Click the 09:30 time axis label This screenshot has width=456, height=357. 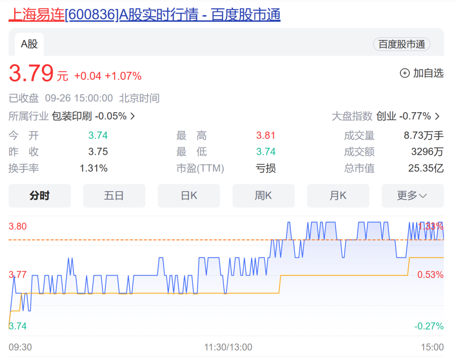pos(20,347)
